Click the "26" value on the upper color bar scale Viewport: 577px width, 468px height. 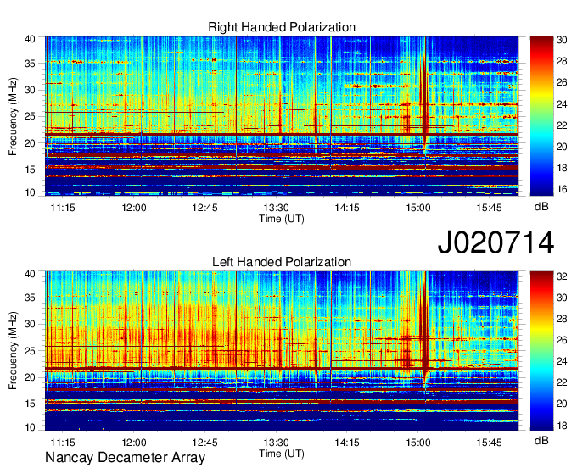click(x=562, y=82)
